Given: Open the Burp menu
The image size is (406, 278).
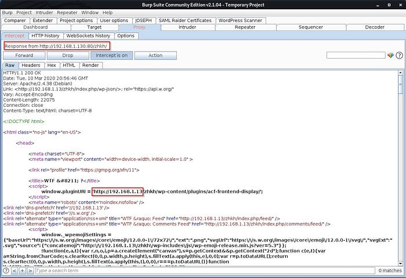Looking at the screenshot, I should pyautogui.click(x=8, y=12).
